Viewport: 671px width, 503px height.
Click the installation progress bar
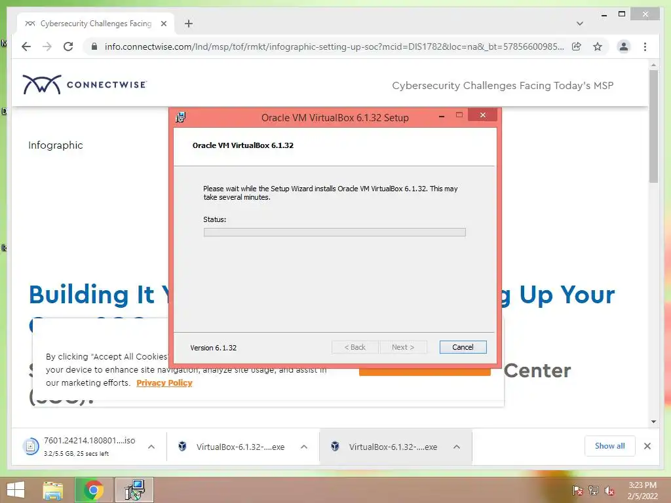pyautogui.click(x=335, y=233)
